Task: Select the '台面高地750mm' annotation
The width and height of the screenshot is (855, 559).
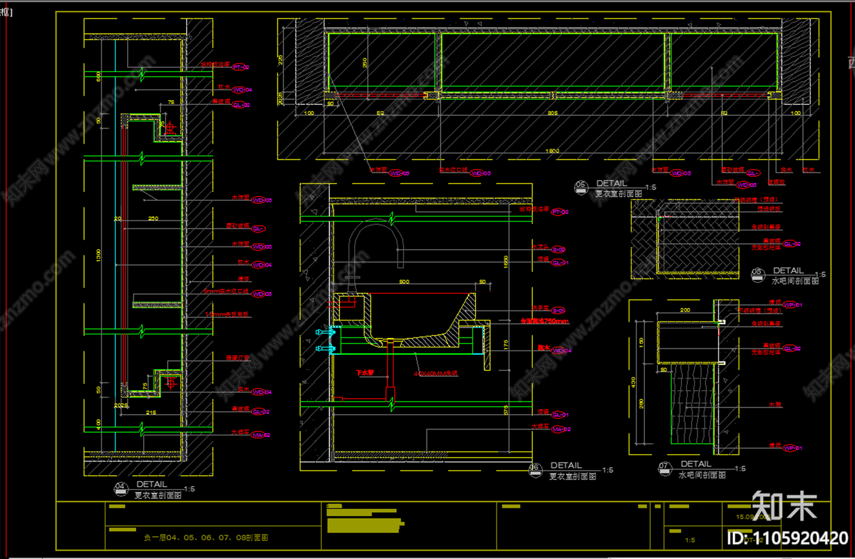Action: [x=545, y=321]
